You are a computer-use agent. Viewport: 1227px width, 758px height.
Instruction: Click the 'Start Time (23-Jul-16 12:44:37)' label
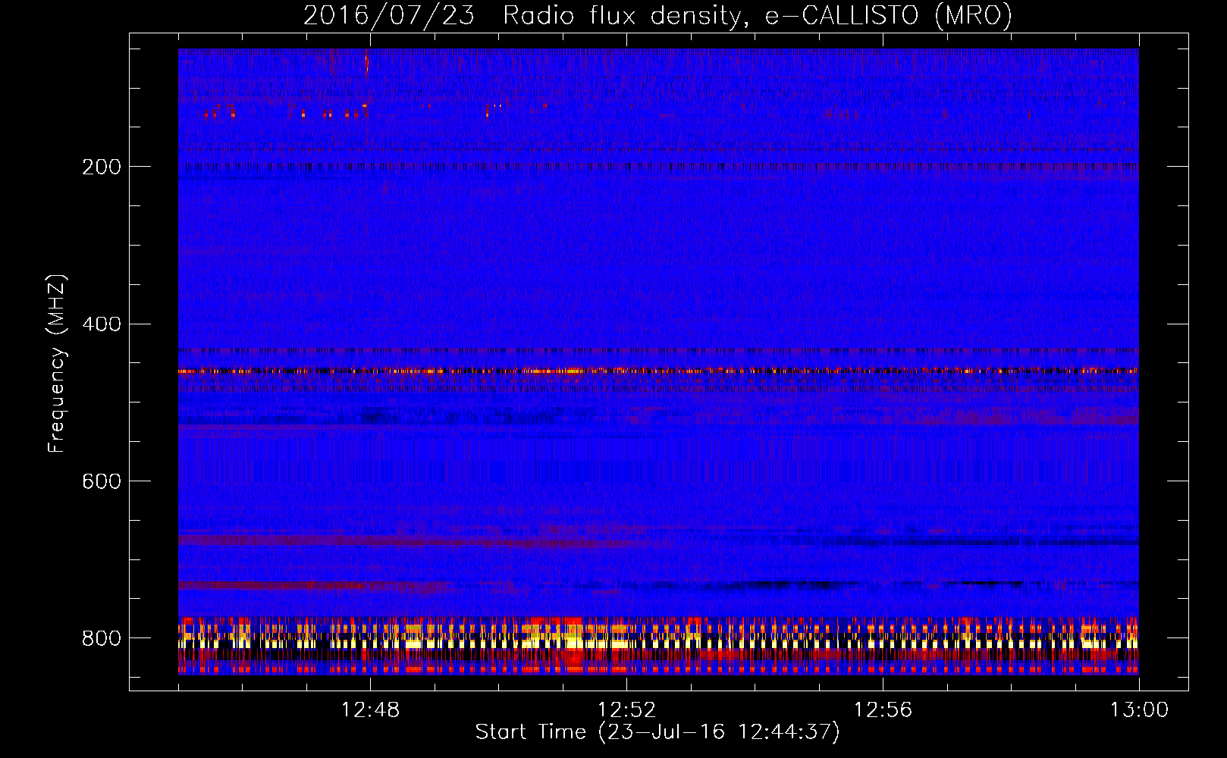(657, 732)
